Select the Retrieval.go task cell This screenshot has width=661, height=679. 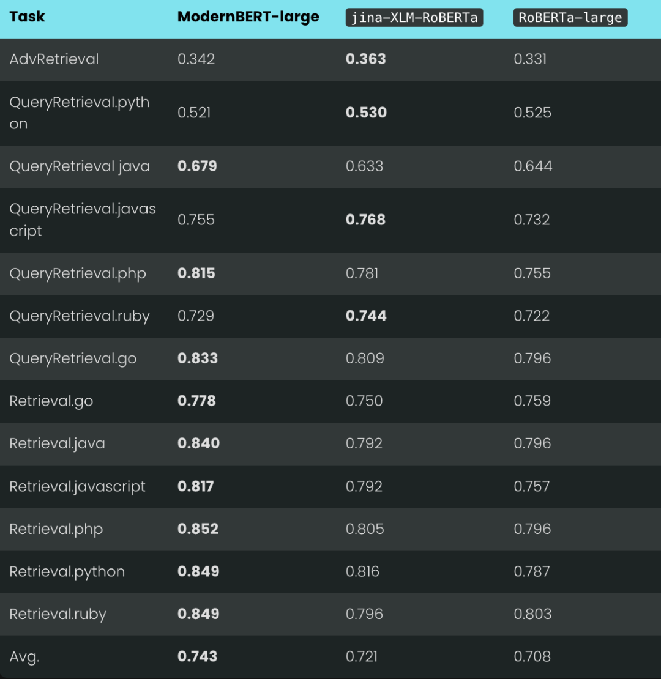51,401
